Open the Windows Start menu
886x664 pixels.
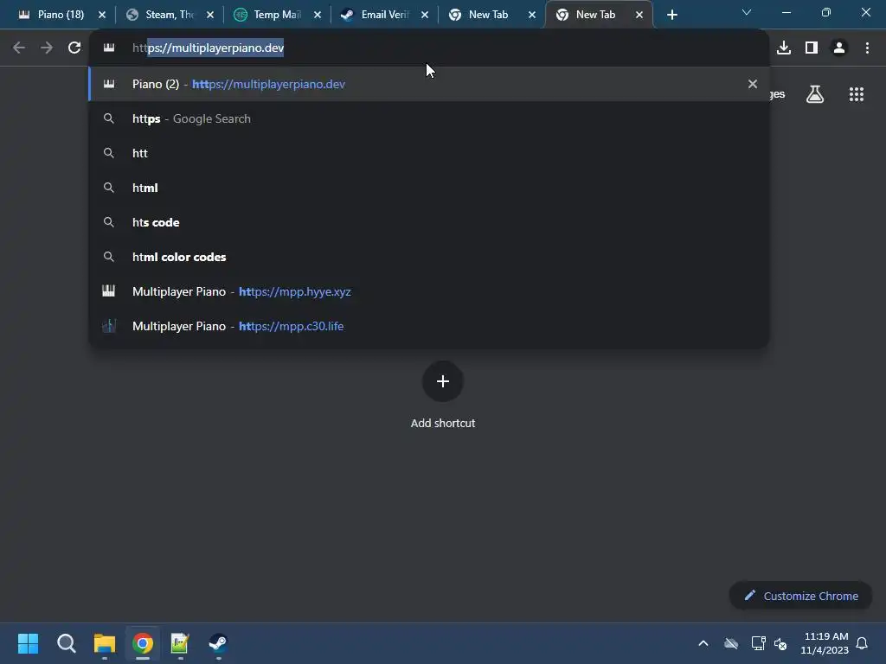tap(28, 643)
